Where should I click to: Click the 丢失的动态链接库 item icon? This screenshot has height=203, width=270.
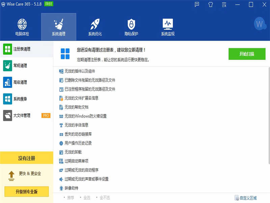pyautogui.click(x=61, y=134)
